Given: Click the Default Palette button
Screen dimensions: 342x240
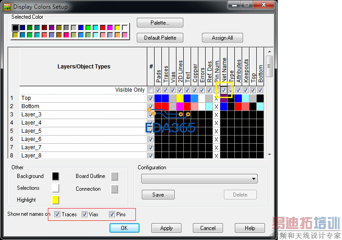Looking at the screenshot, I should (160, 38).
